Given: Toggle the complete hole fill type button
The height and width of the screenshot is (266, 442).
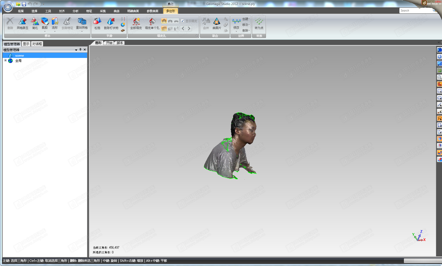Looking at the screenshot, I should tap(164, 28).
